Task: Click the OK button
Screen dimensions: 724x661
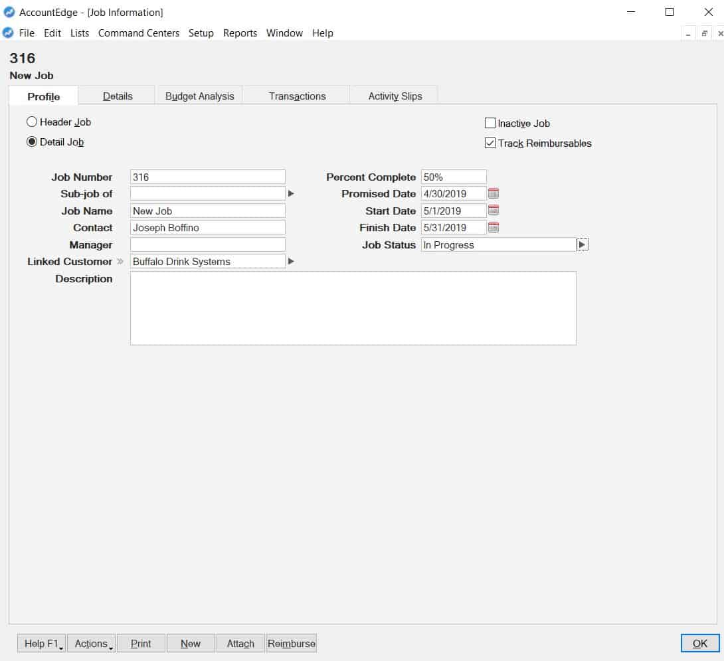Action: (x=700, y=644)
